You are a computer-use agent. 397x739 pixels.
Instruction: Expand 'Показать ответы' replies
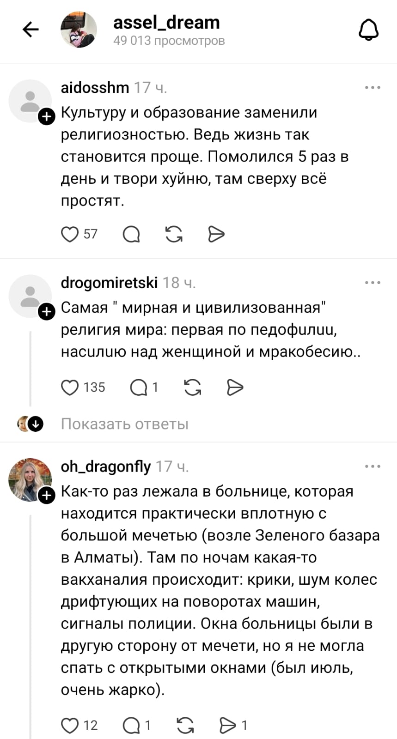(x=125, y=424)
